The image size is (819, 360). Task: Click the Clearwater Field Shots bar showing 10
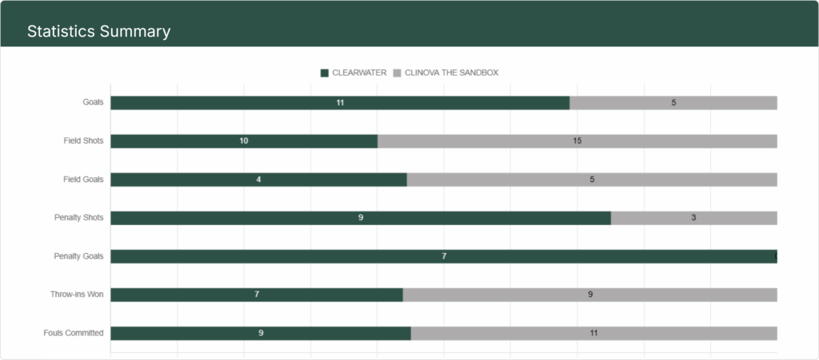click(244, 141)
